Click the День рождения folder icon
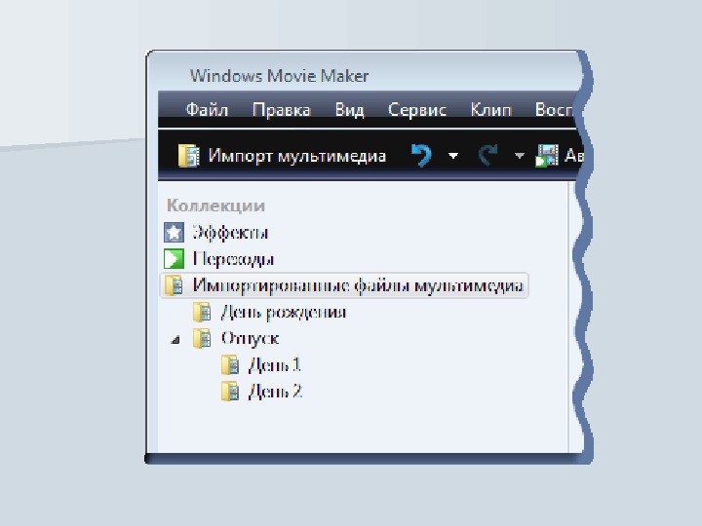This screenshot has height=526, width=702. click(x=202, y=312)
